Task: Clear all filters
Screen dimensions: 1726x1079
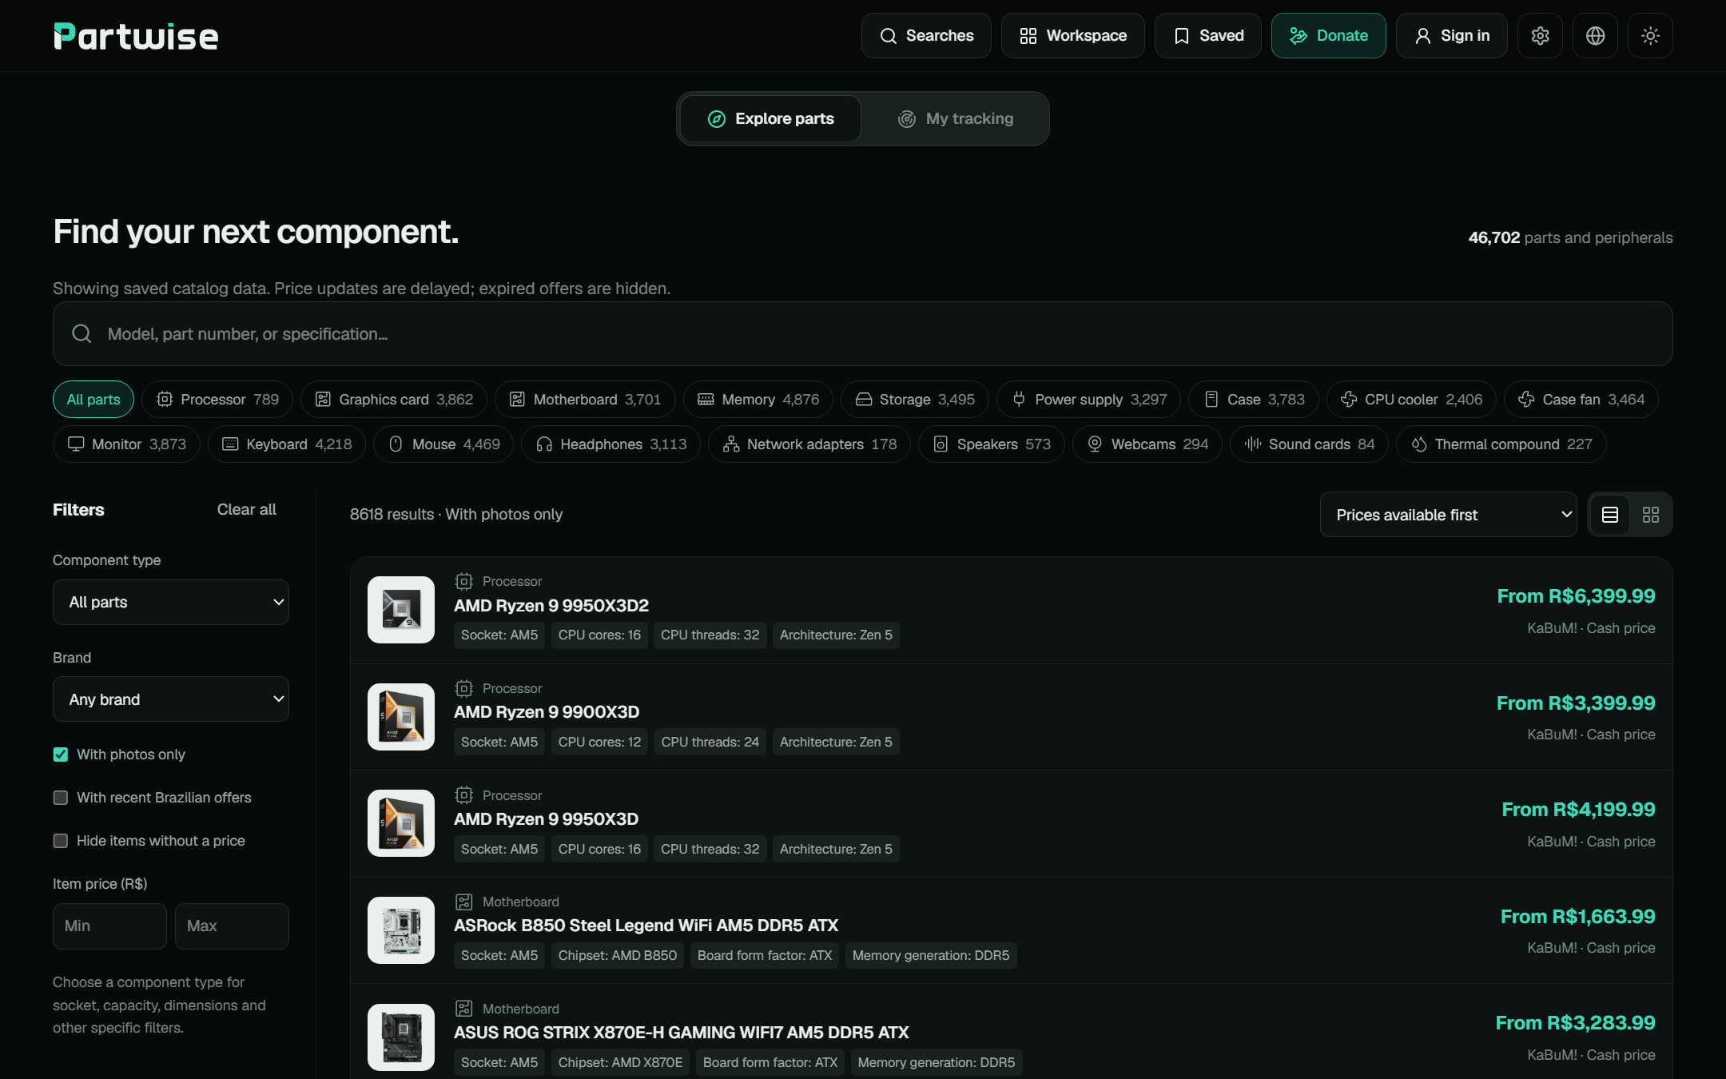Action: pos(246,509)
